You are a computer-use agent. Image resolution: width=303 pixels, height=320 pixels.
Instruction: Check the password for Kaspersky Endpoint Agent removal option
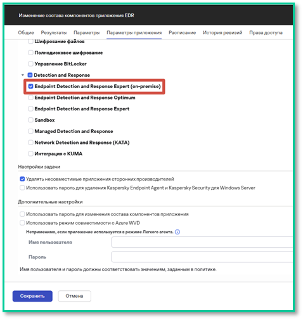[22, 188]
